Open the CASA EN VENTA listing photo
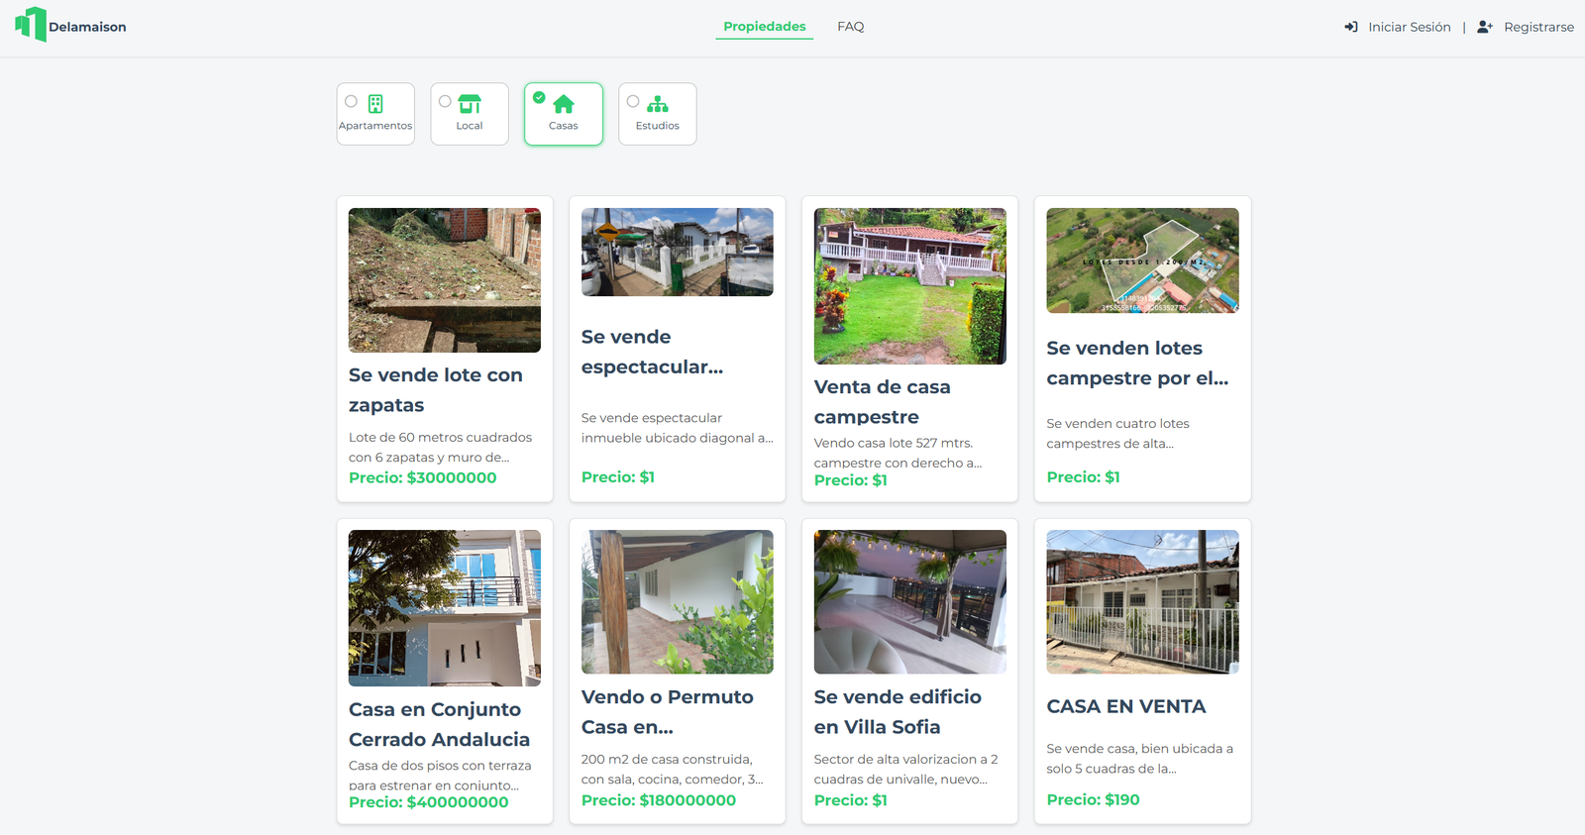 click(1143, 602)
